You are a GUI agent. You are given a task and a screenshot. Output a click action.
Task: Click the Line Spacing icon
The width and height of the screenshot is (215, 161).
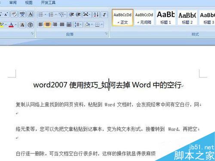pyautogui.click(x=77, y=24)
